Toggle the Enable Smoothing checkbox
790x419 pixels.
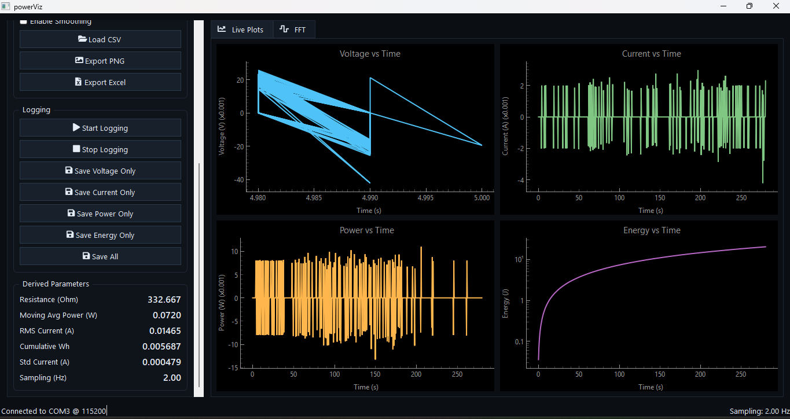click(23, 21)
